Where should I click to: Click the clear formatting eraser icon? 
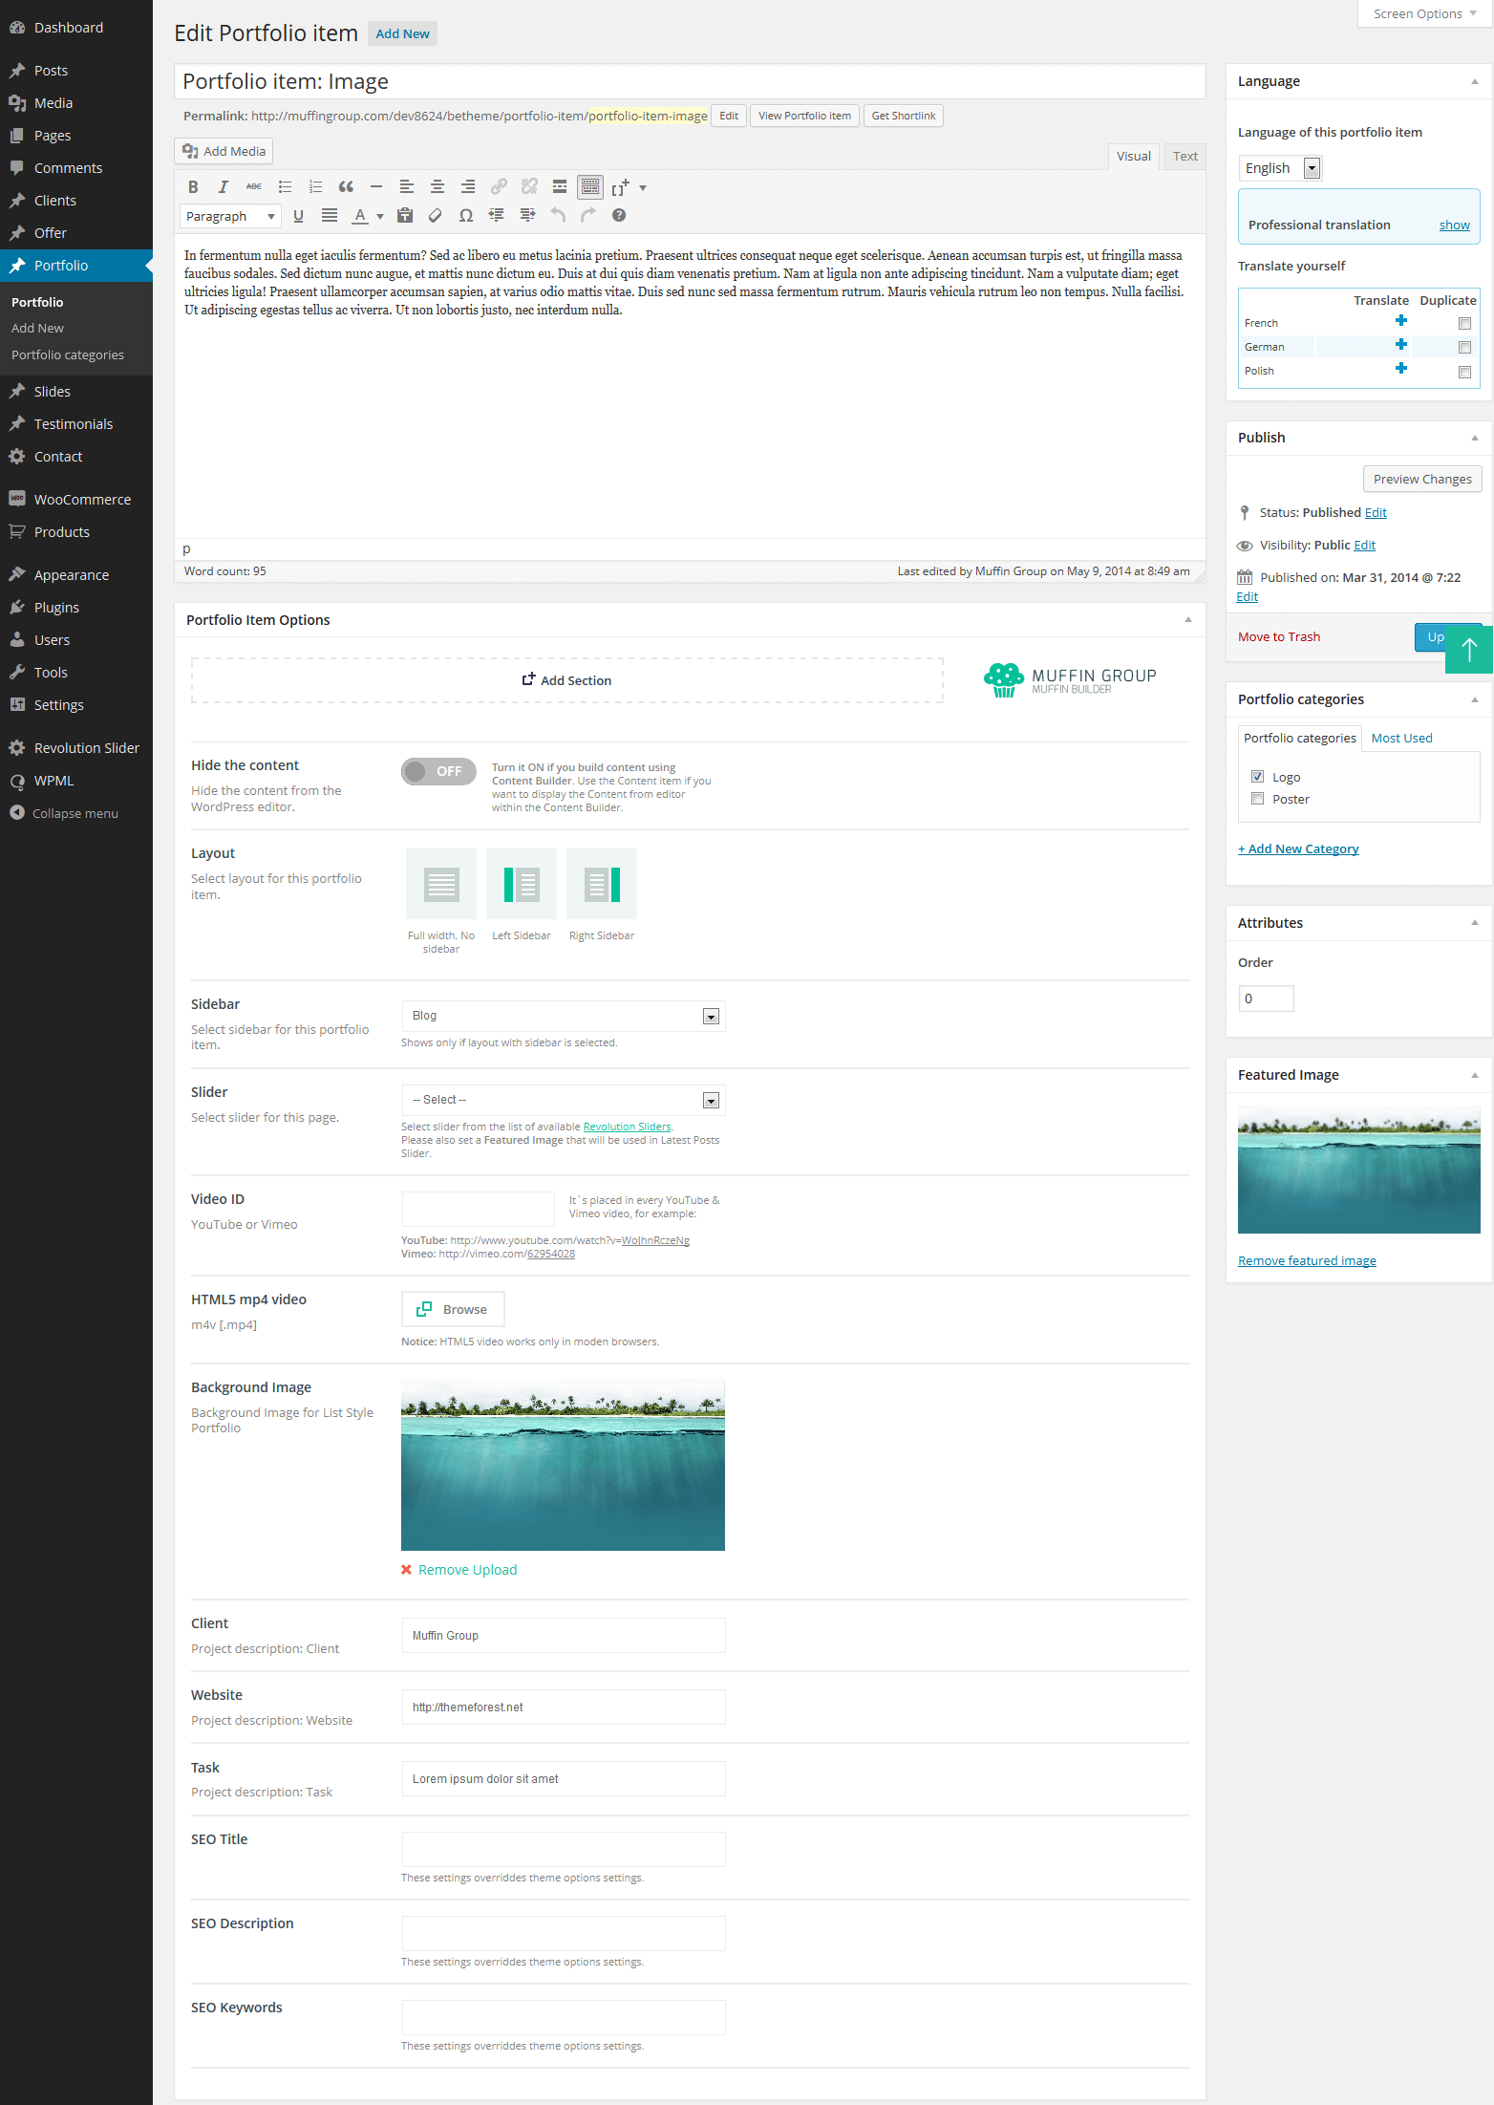435,216
